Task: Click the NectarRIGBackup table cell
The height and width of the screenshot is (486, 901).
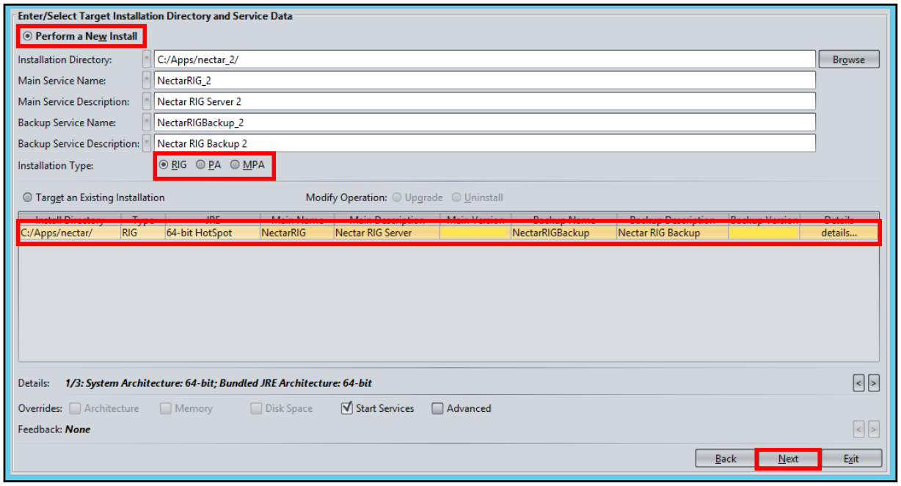Action: pyautogui.click(x=563, y=233)
